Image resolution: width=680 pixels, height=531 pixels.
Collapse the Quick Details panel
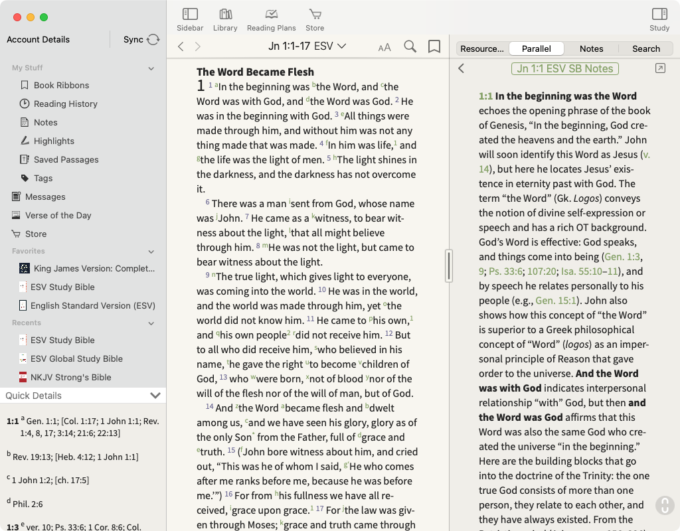pyautogui.click(x=155, y=396)
